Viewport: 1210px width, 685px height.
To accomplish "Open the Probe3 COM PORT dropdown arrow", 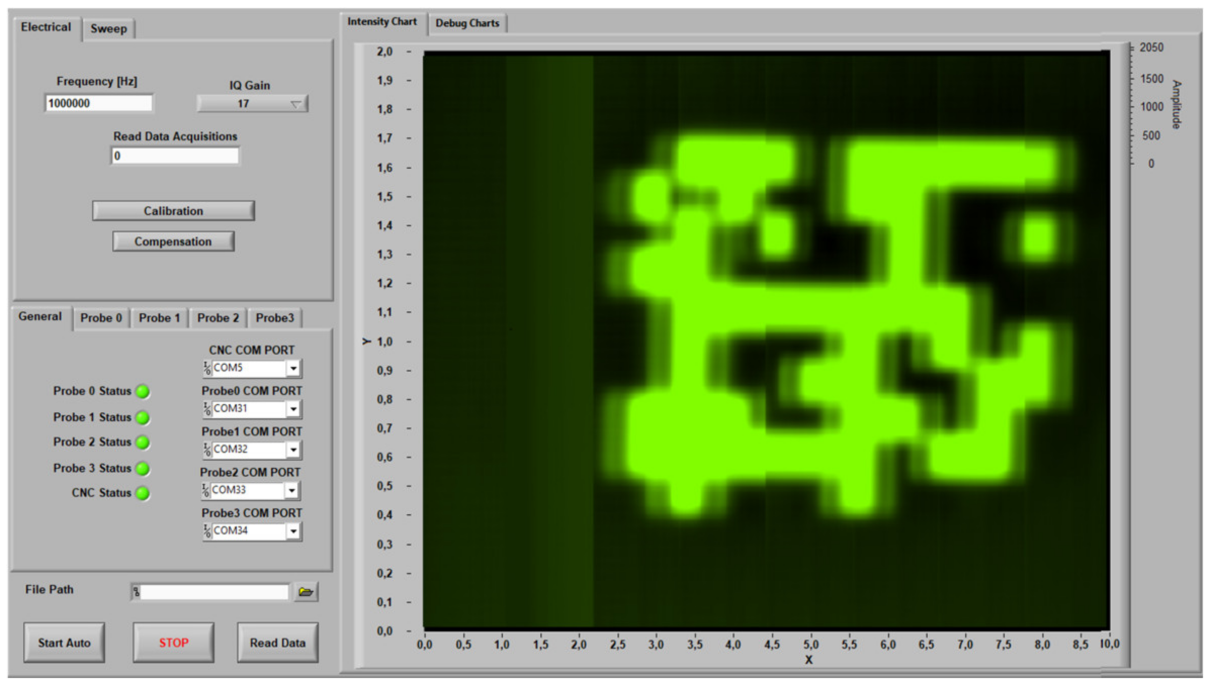I will (x=293, y=531).
